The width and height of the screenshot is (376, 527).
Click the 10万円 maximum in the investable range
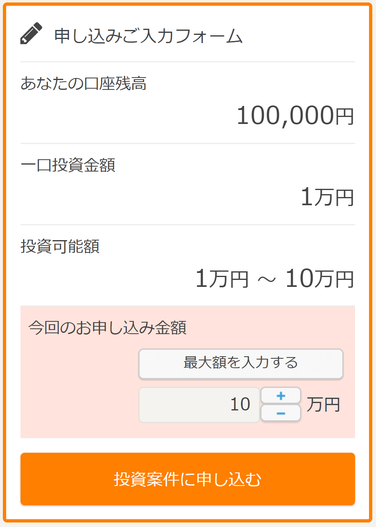(319, 279)
